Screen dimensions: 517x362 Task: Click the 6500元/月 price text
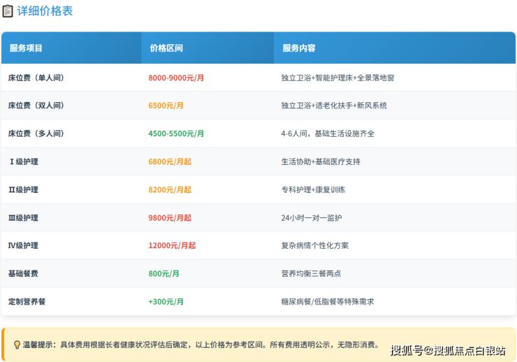point(166,106)
